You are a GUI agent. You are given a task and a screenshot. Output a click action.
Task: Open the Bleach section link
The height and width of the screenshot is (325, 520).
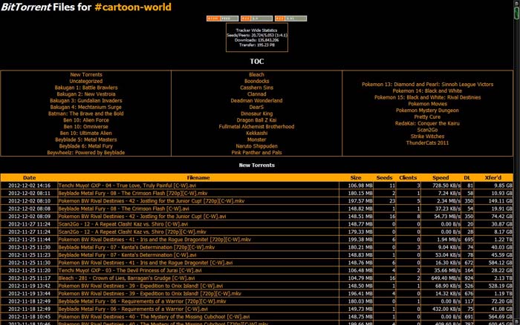[257, 74]
